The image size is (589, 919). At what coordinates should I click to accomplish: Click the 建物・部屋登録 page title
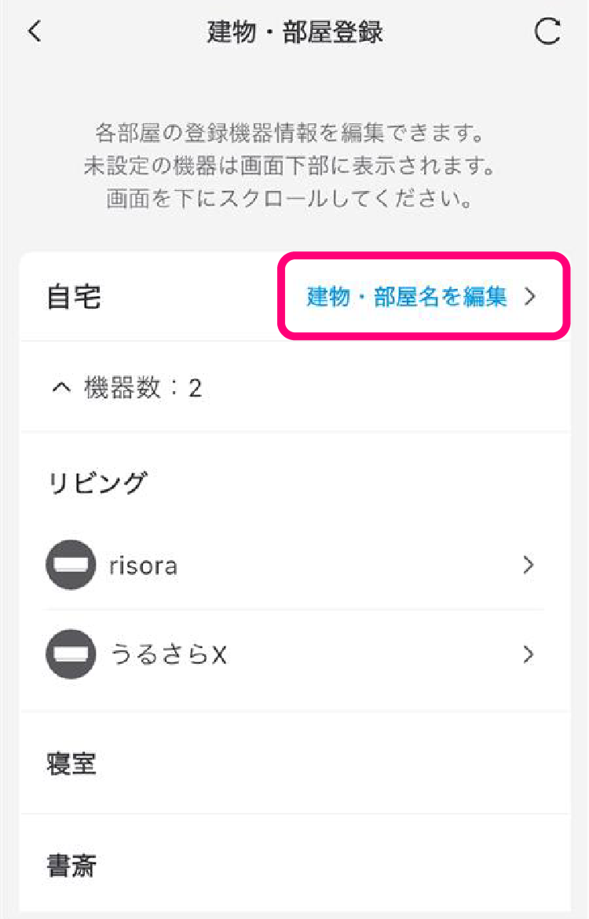[294, 33]
